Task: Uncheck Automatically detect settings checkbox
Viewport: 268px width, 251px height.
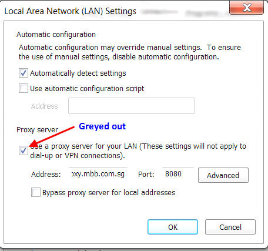Action: [x=24, y=73]
